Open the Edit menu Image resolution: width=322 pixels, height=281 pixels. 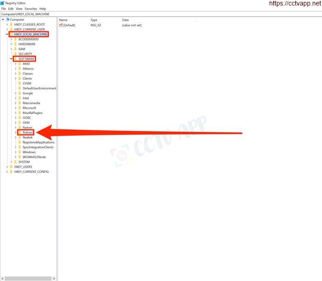(x=11, y=9)
